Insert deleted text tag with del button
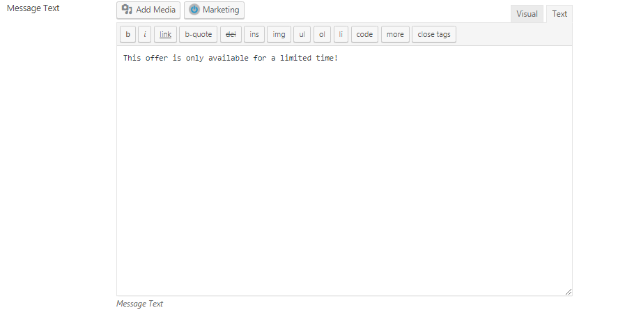Viewport: 618px width, 310px height. pyautogui.click(x=231, y=34)
